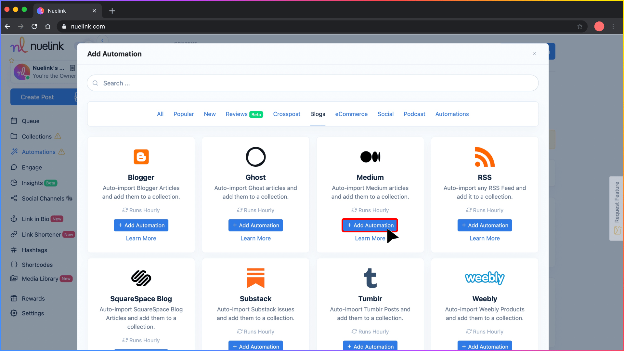Add Automation for RSS

pyautogui.click(x=485, y=225)
